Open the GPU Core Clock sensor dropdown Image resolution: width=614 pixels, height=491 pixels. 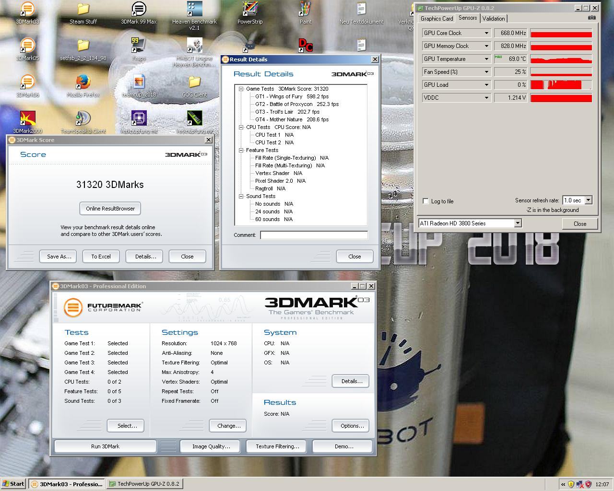pos(456,33)
